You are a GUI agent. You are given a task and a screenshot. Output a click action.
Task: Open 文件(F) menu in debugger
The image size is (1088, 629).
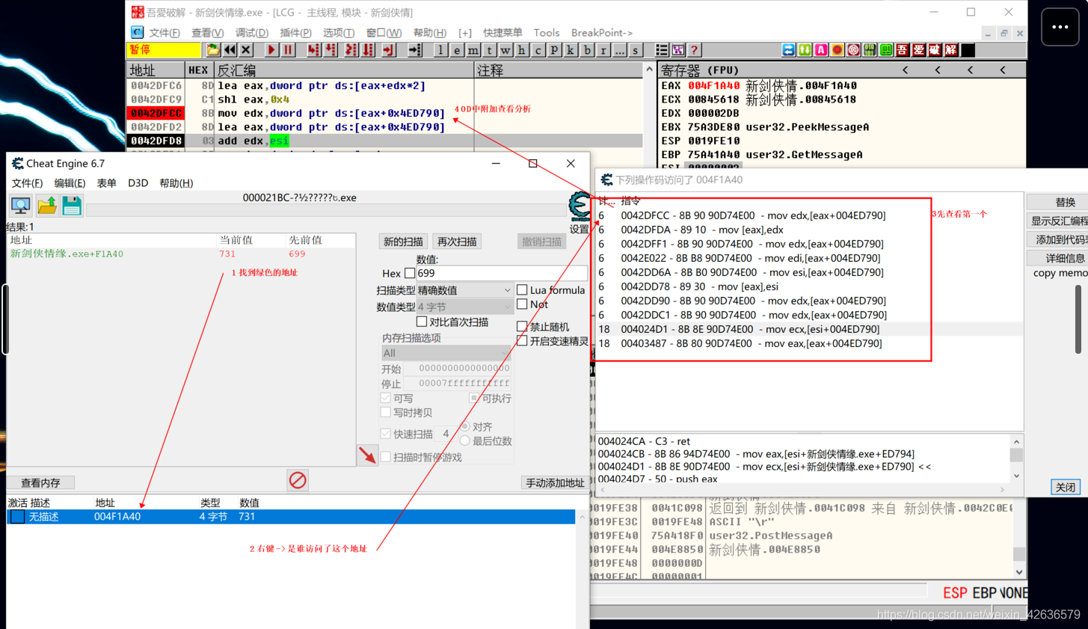point(164,33)
